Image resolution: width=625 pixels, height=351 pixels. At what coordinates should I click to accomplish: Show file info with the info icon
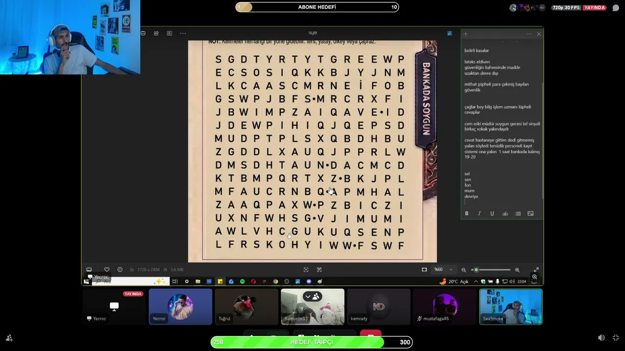[120, 270]
